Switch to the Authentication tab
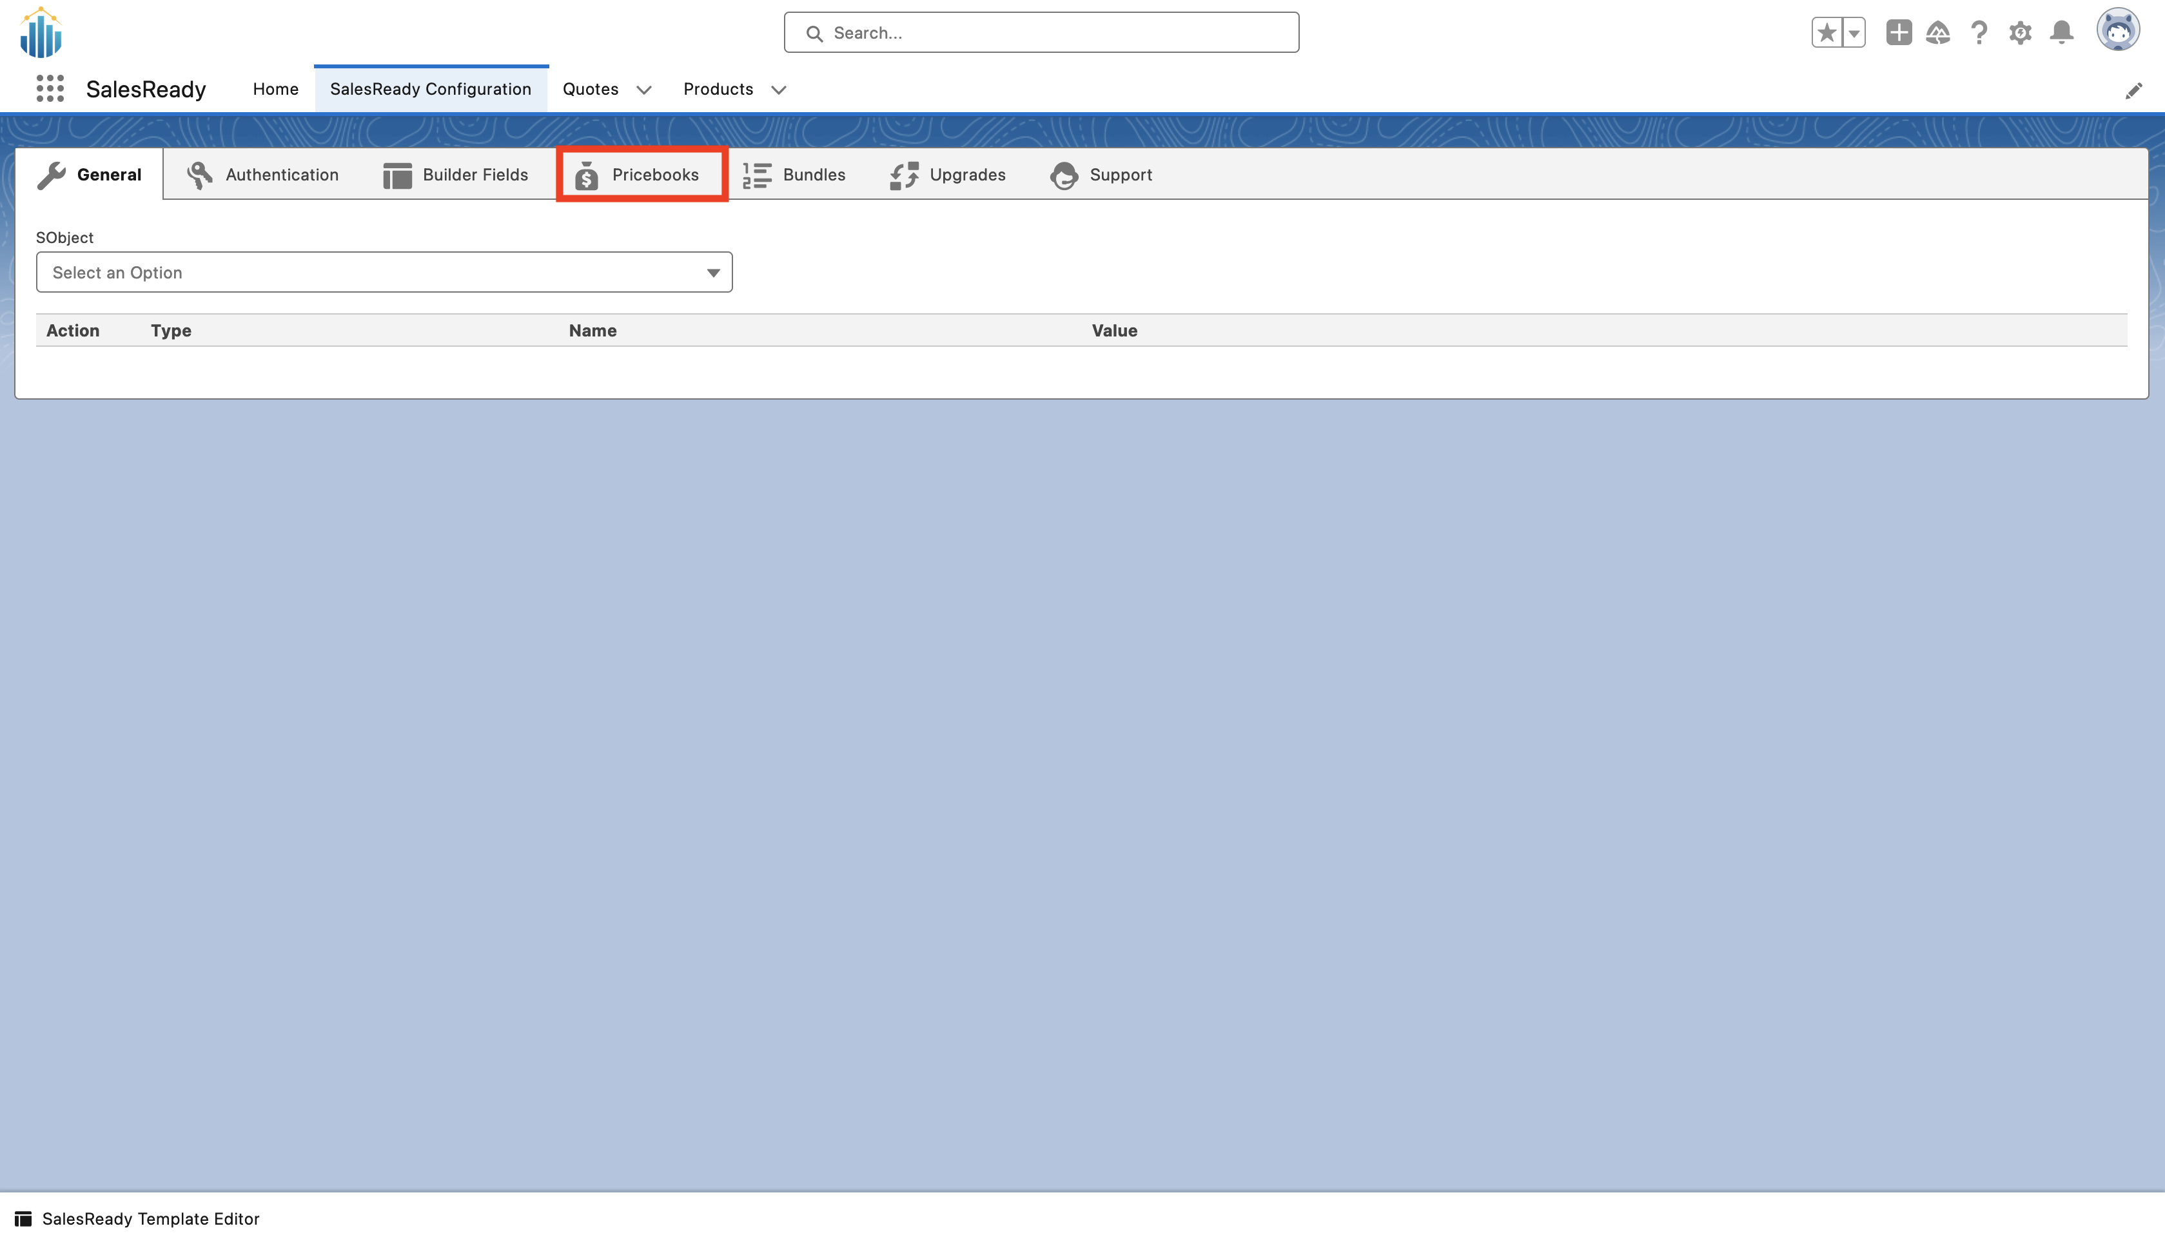Screen dimensions: 2165x1244 click(x=263, y=174)
